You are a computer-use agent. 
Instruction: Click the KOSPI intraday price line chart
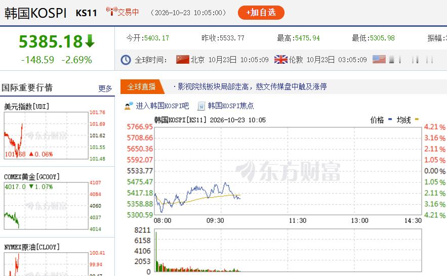tap(288, 171)
